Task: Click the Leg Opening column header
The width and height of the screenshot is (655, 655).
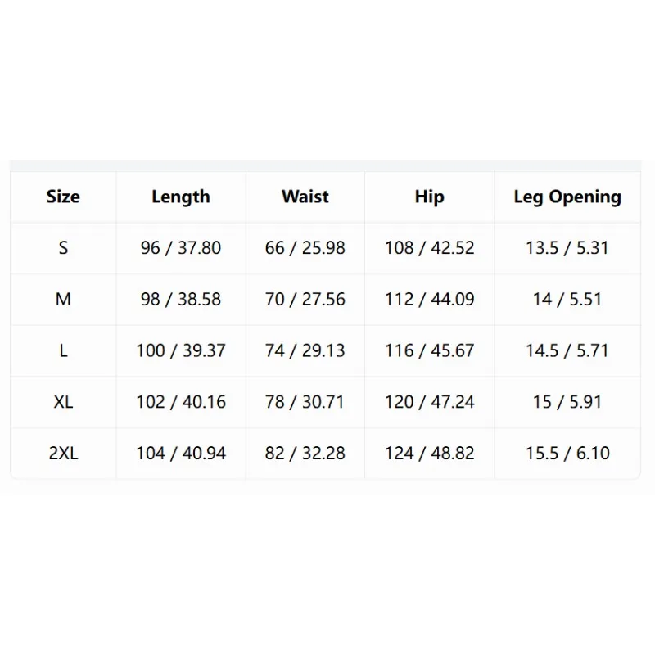Action: (x=567, y=196)
